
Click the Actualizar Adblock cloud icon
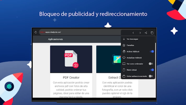124,57
